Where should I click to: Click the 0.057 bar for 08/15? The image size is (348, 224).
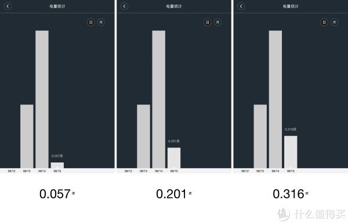coord(57,165)
